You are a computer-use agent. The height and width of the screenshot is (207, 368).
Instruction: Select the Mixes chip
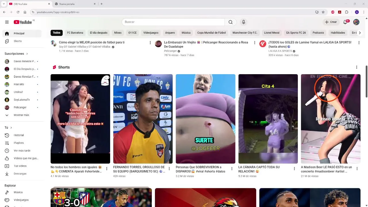[118, 33]
